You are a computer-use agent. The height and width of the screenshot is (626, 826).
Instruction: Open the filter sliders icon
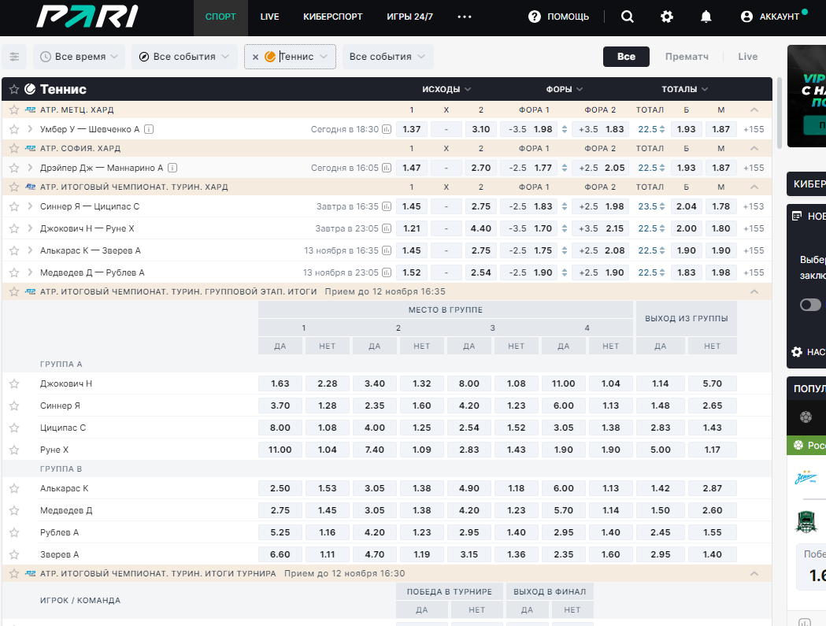pyautogui.click(x=14, y=57)
